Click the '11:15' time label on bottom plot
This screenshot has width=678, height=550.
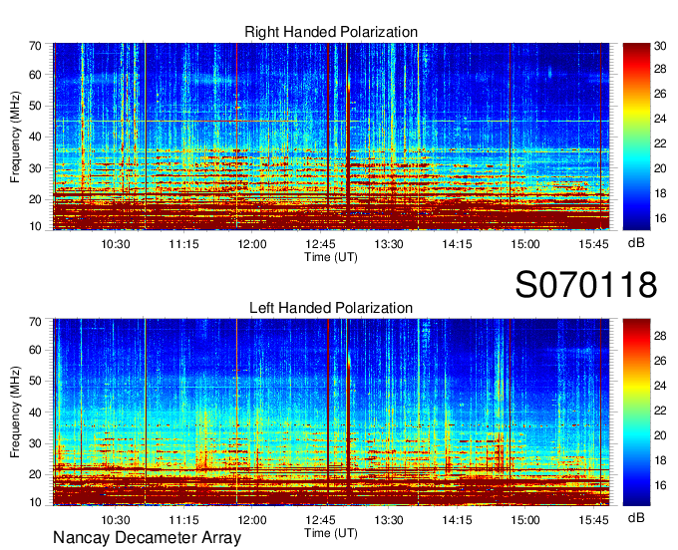click(x=183, y=520)
